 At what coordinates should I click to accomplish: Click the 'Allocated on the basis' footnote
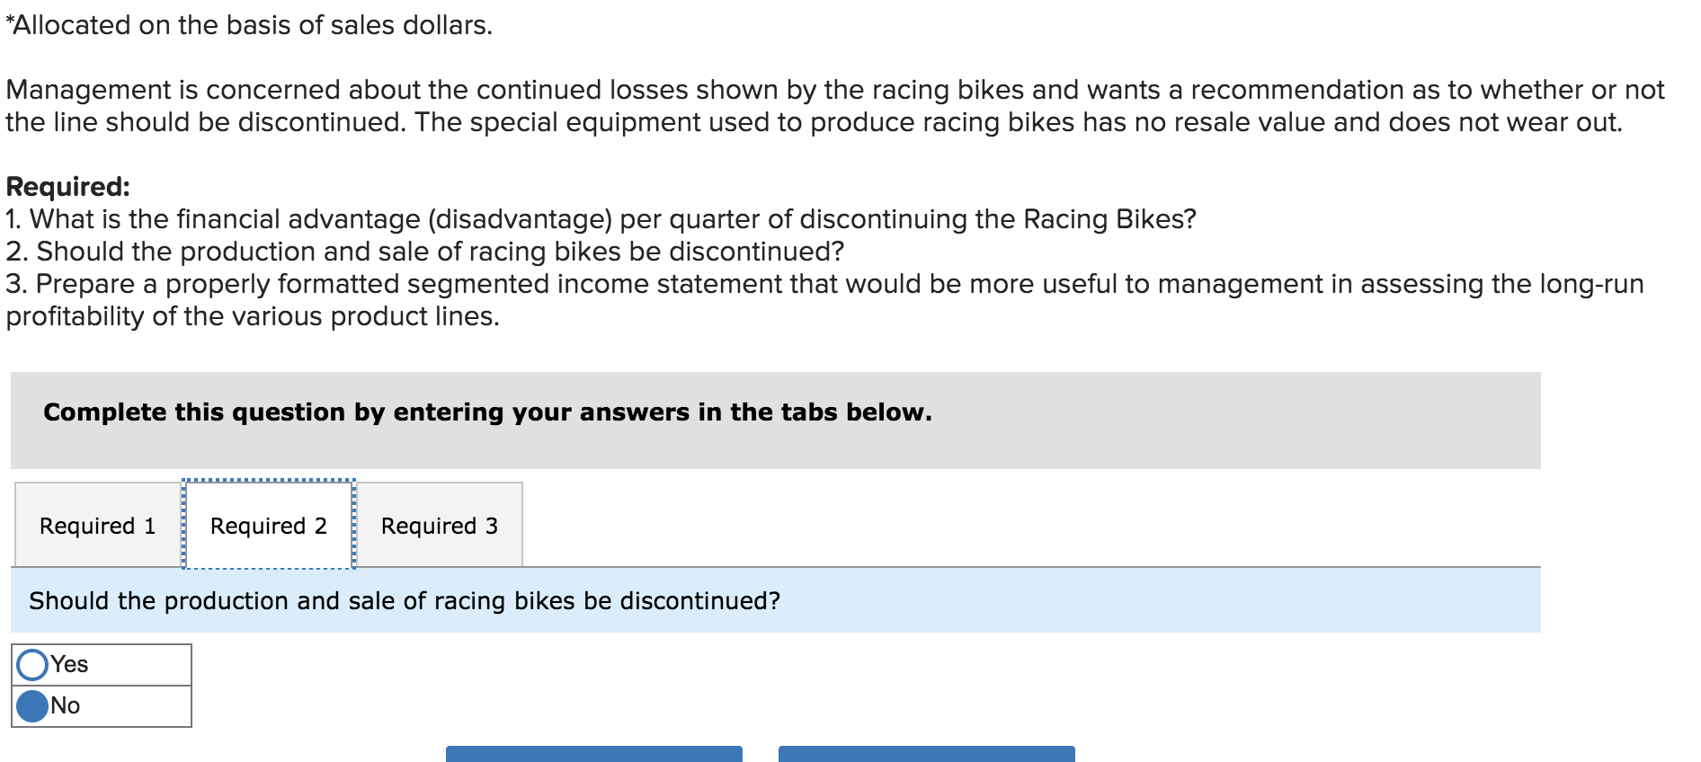tap(249, 25)
